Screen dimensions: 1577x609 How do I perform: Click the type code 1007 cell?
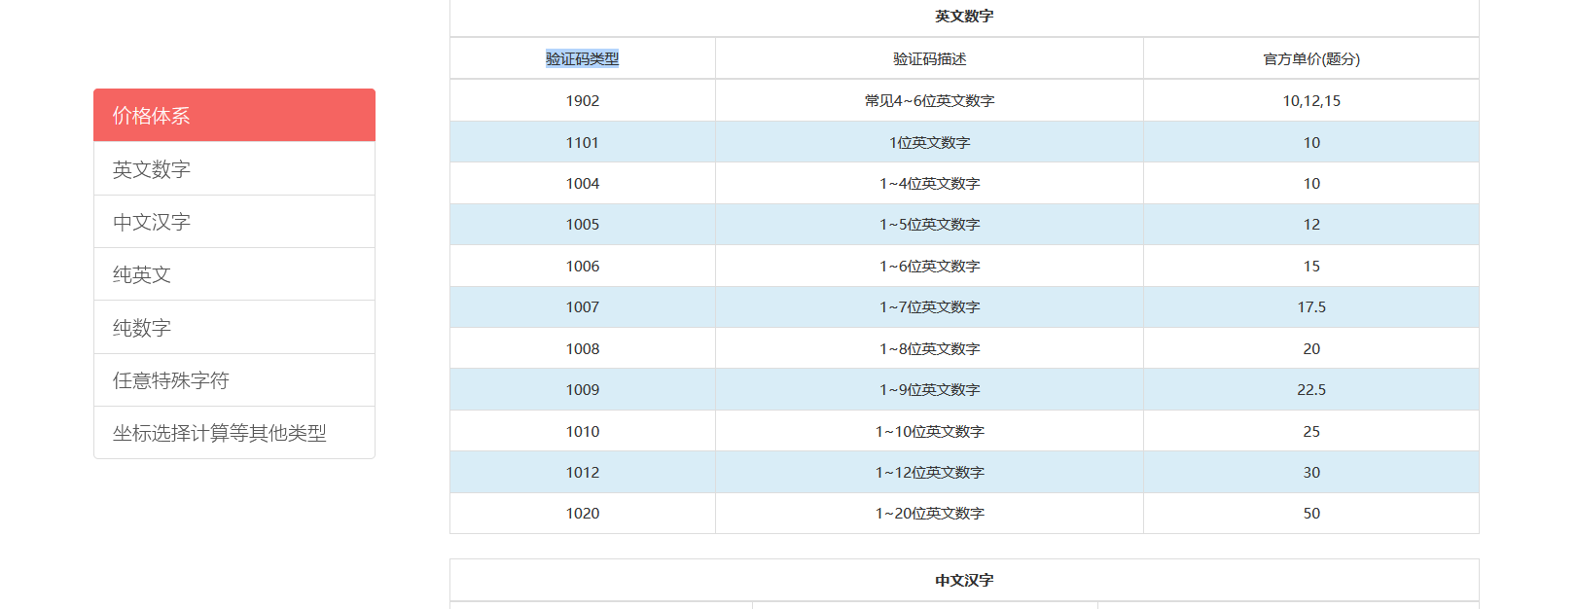[x=583, y=307]
